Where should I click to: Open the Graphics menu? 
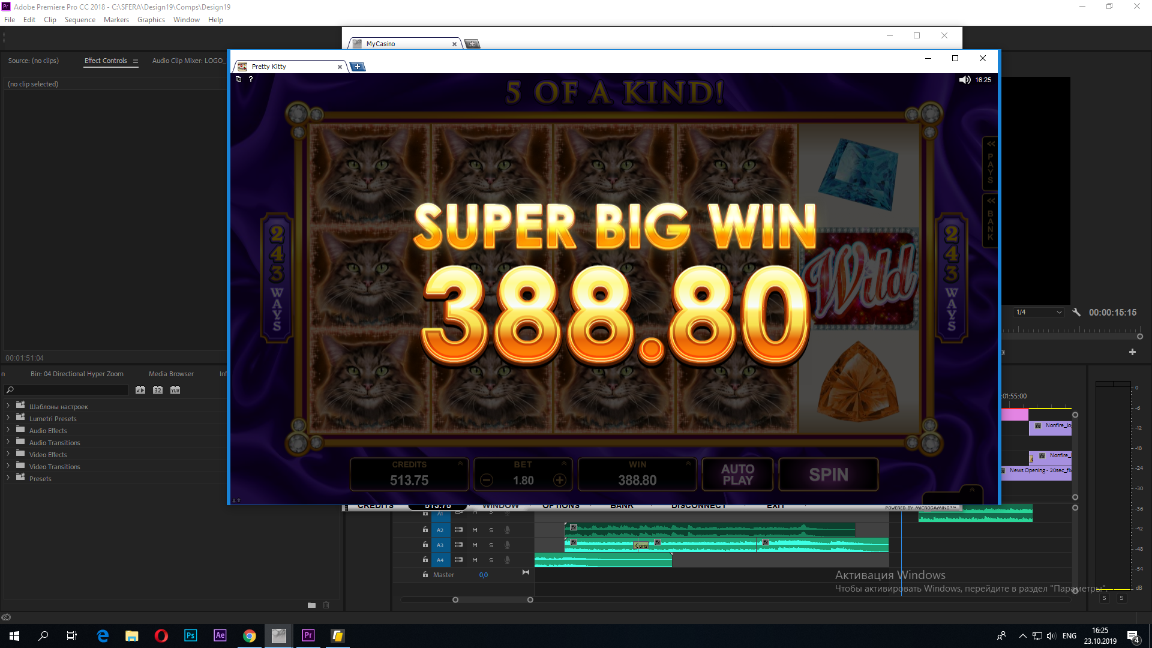click(151, 20)
